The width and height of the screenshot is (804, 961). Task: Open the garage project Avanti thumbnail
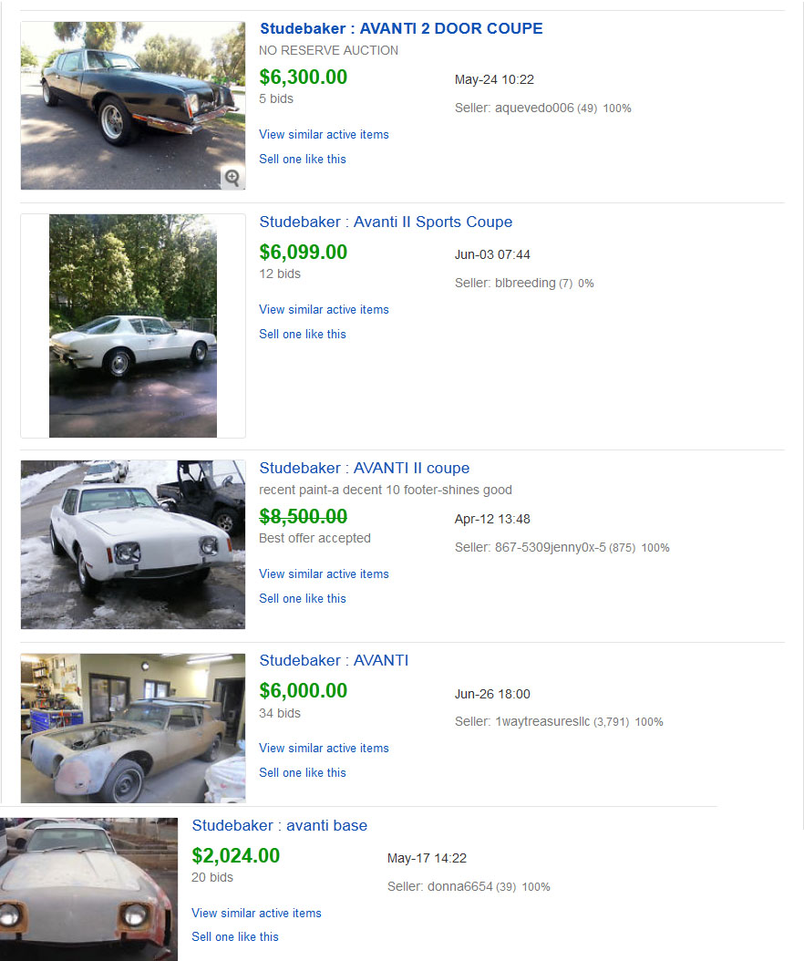(x=133, y=728)
